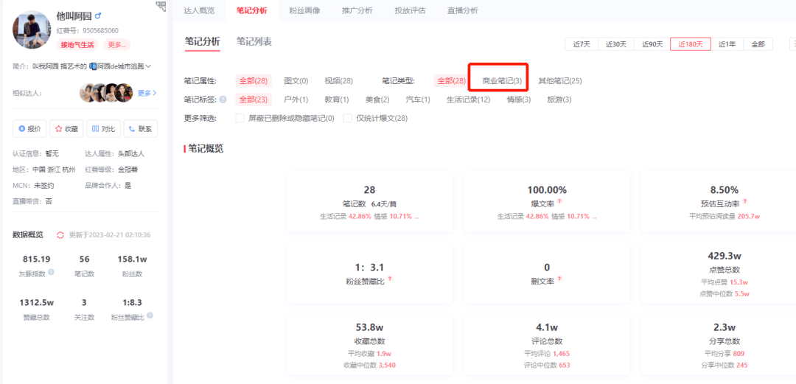Click the help icon beside sidebar 粉丝赞藏比
This screenshot has height=384, width=796.
click(150, 316)
